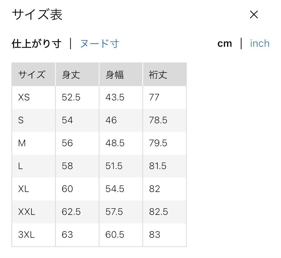Viewport: 281px width, 258px height.
Task: Select the S size row label
Action: 21,120
